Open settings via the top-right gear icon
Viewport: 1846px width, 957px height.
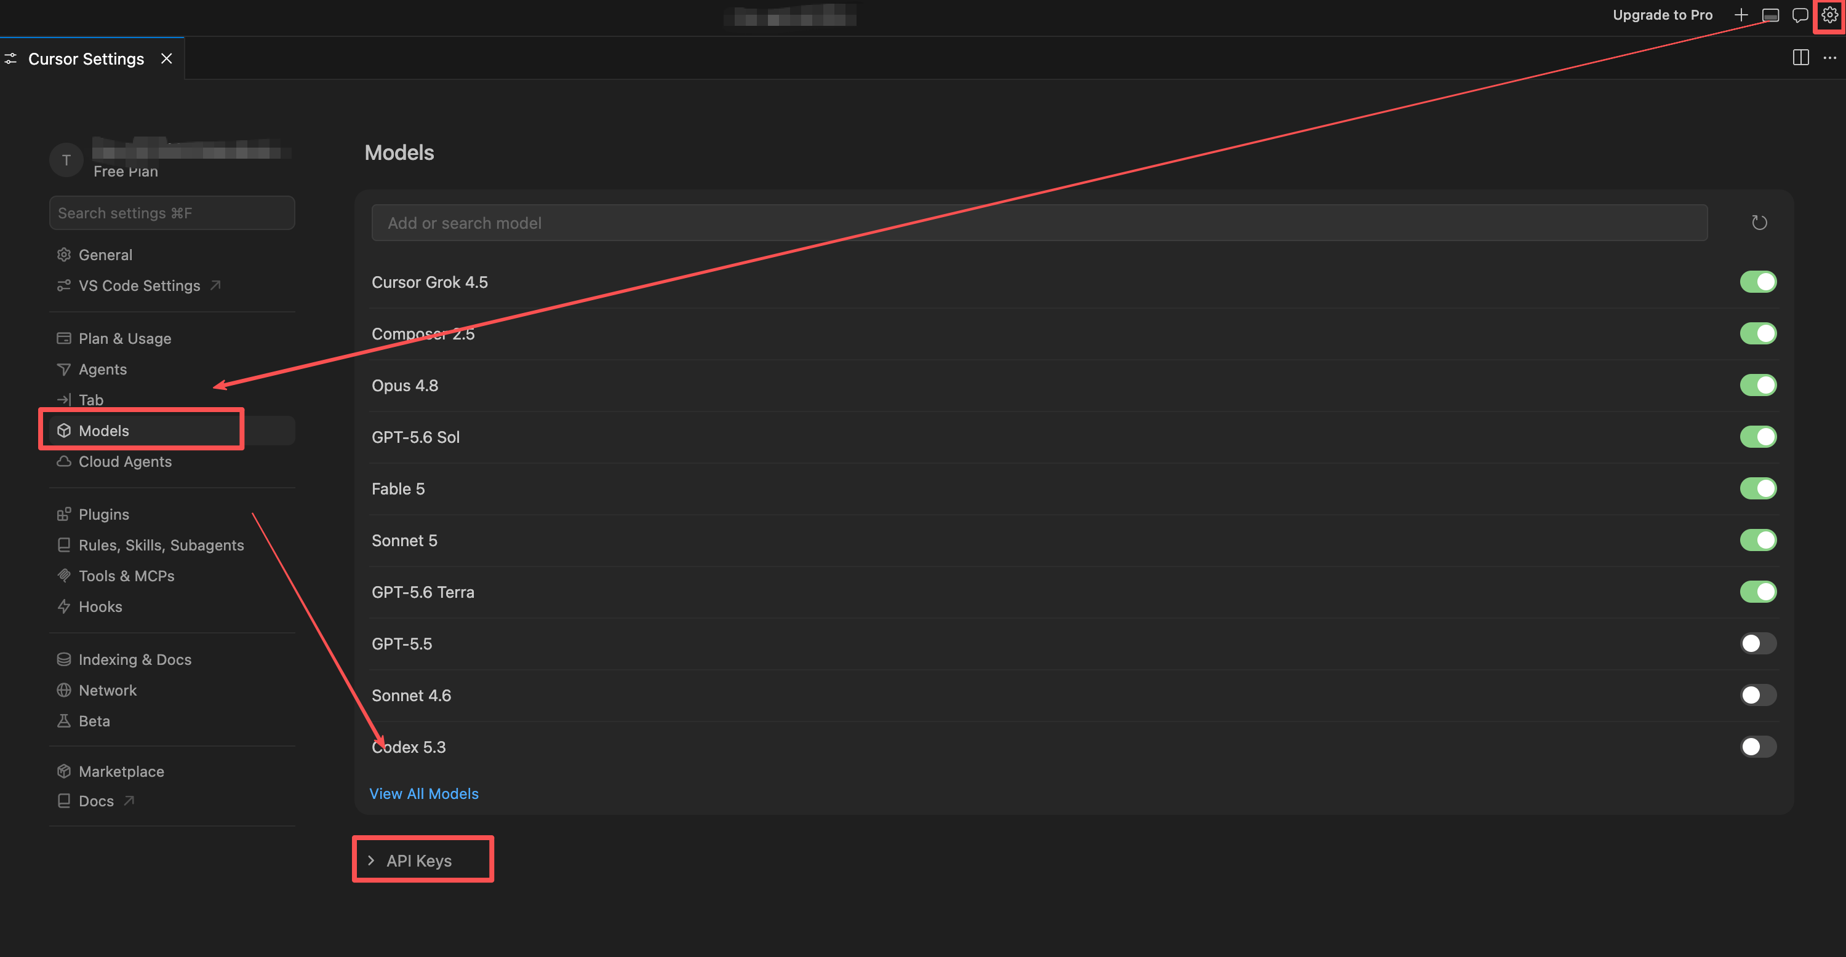tap(1829, 15)
